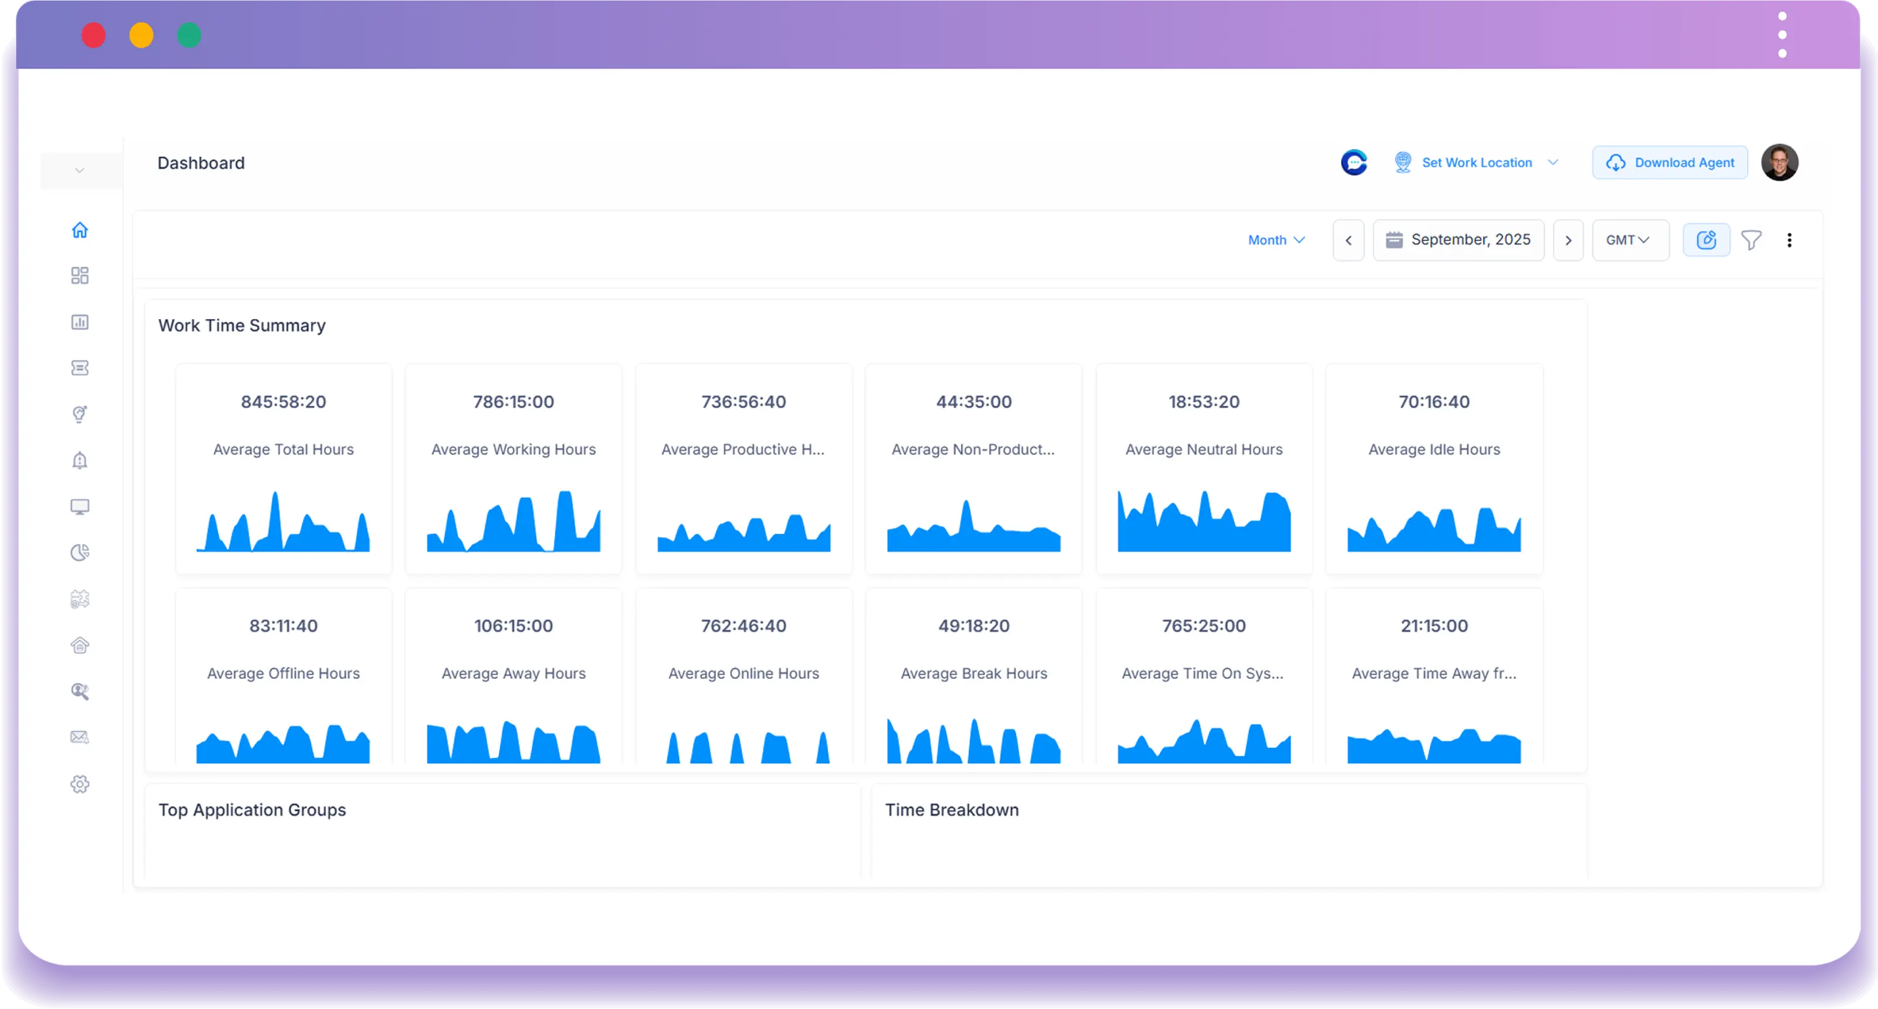Open the bar chart reports icon

pos(79,322)
